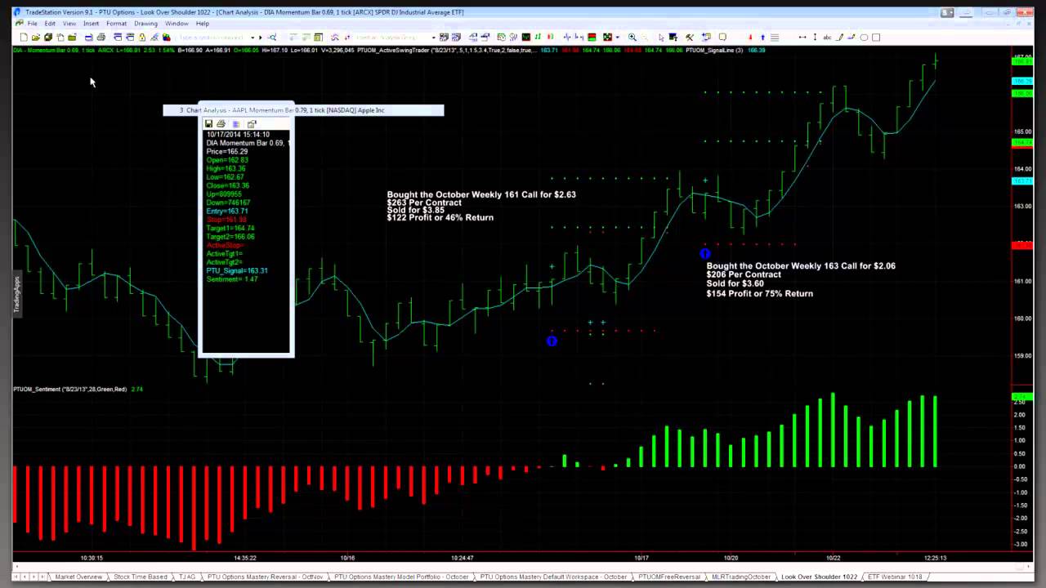The image size is (1046, 588).
Task: Open the Edit menu
Action: click(x=50, y=24)
